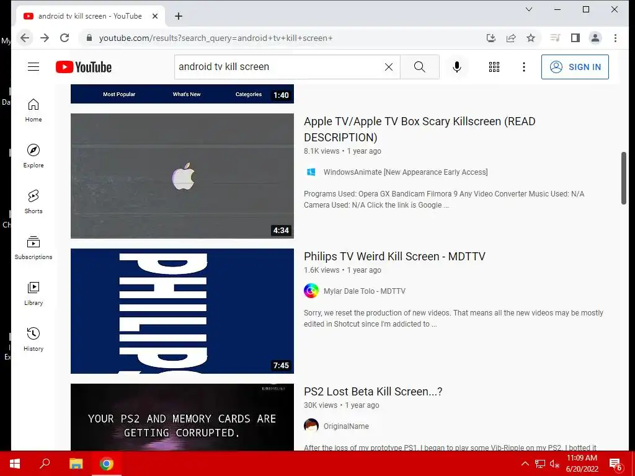
Task: Click the page vertical scrollbar thumb
Action: click(624, 178)
